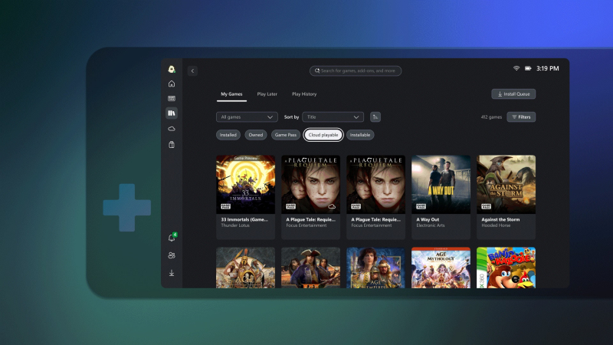The height and width of the screenshot is (345, 613).
Task: Toggle the sort order direction button
Action: pyautogui.click(x=375, y=117)
